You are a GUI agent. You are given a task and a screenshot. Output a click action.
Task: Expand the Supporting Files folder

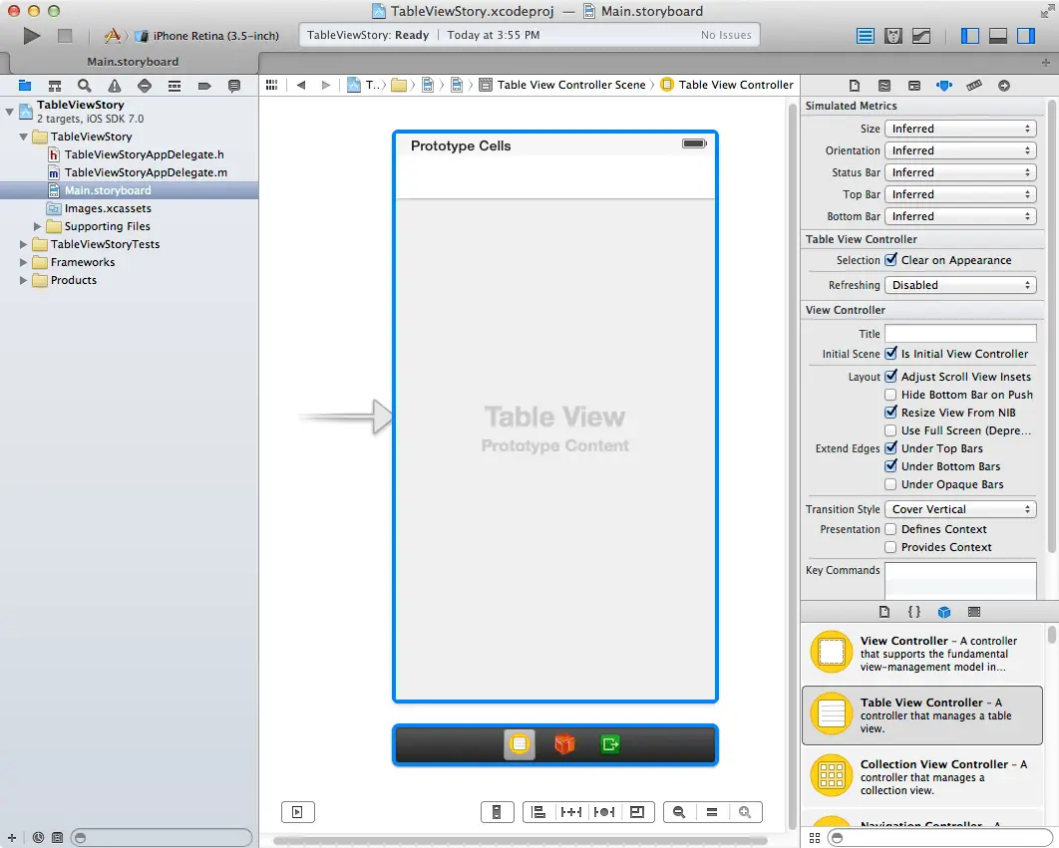pyautogui.click(x=38, y=226)
